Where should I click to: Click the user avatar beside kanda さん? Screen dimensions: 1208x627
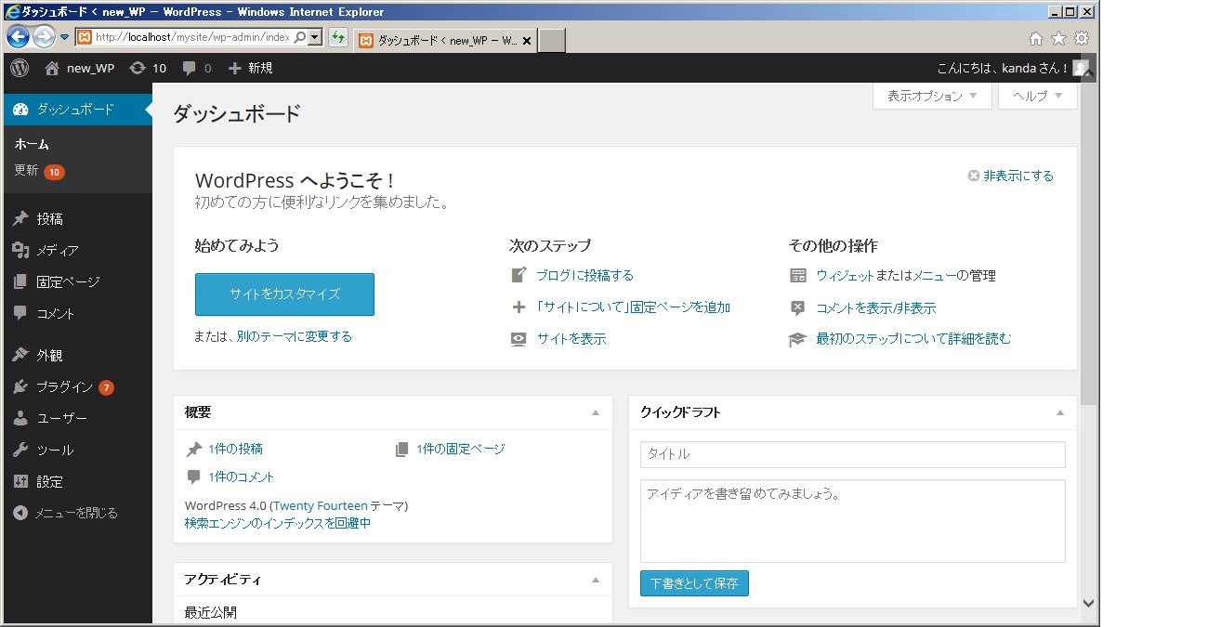point(1079,68)
